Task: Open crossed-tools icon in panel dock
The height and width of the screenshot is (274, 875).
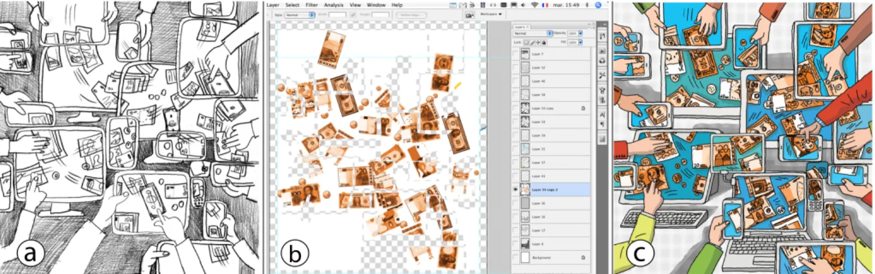Action: [602, 75]
